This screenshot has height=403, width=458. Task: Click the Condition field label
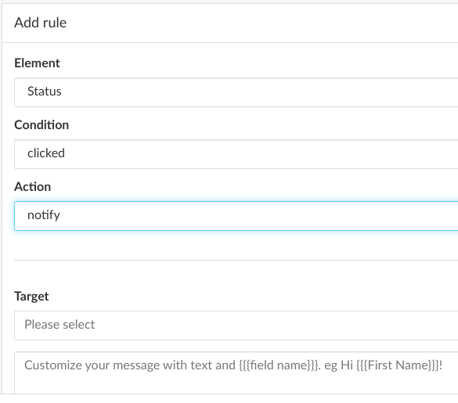click(41, 125)
